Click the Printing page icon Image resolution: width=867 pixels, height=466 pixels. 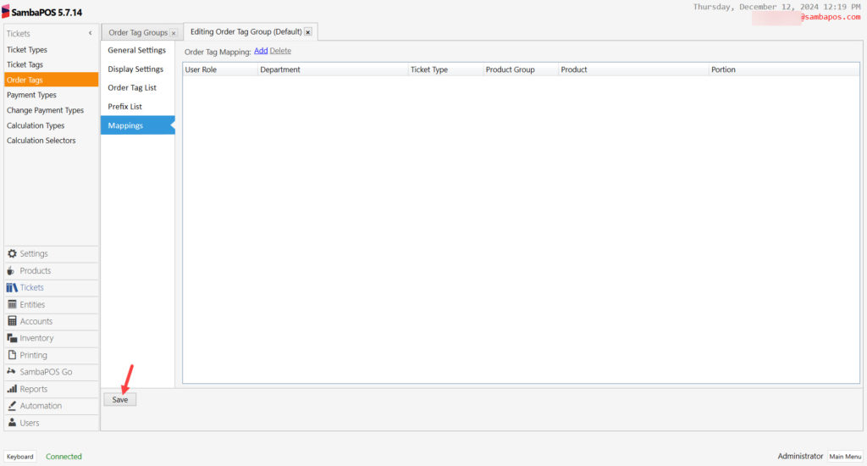pos(12,355)
